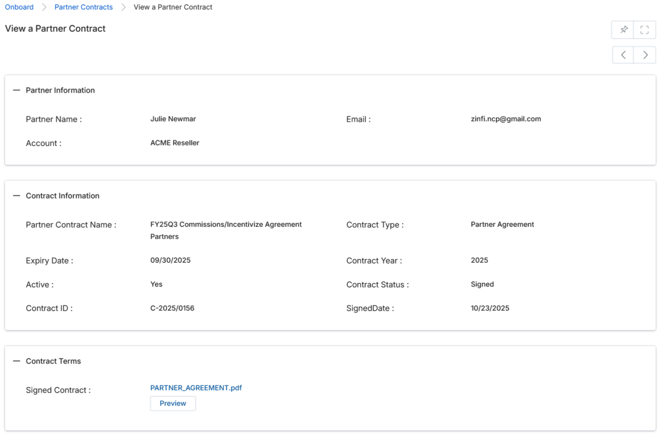Click the Partner Name label

coord(54,119)
